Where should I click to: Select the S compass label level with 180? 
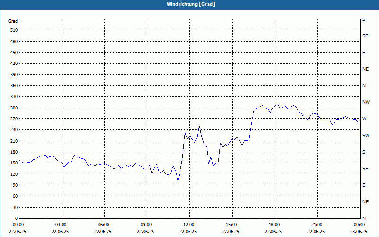364,152
